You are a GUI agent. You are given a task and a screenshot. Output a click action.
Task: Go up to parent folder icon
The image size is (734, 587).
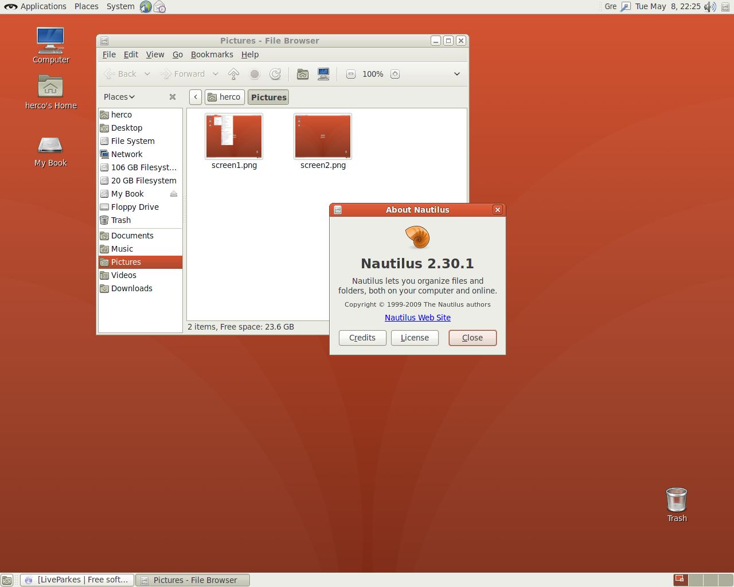click(234, 74)
